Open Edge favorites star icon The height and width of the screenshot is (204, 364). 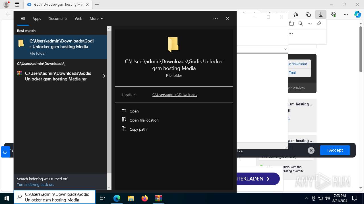click(x=296, y=14)
